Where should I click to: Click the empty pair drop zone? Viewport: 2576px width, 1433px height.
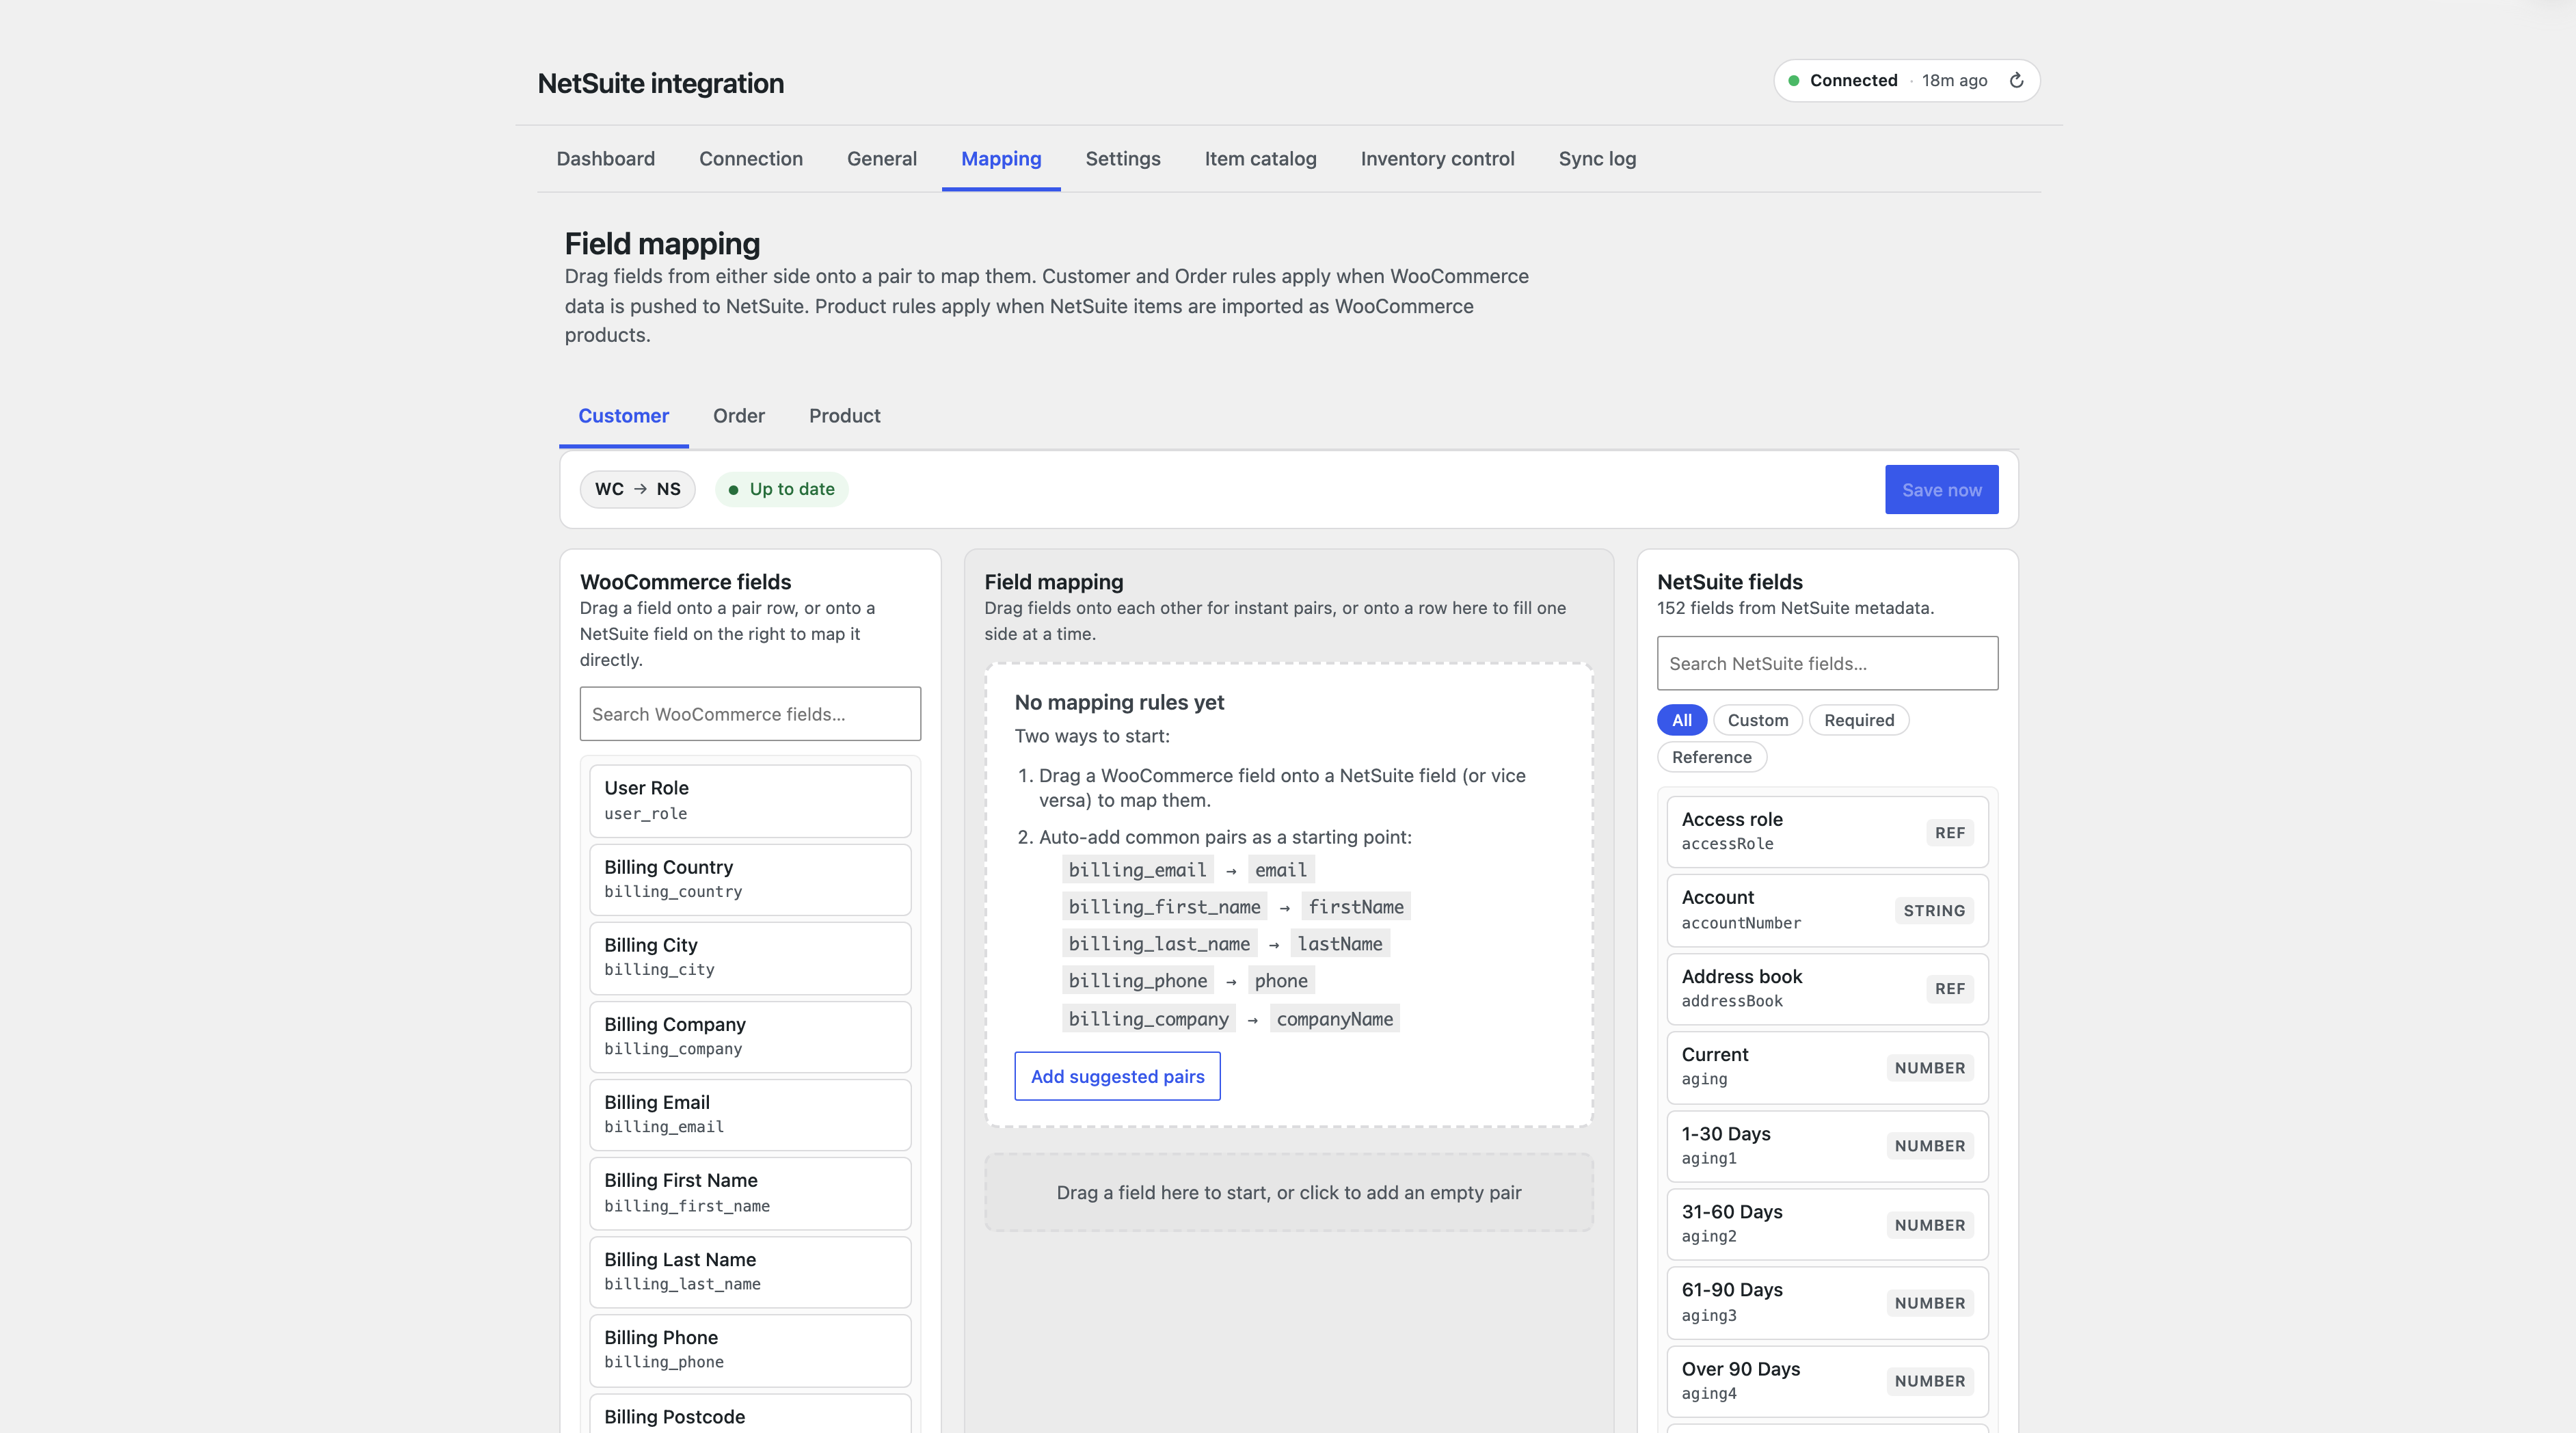pos(1288,1192)
